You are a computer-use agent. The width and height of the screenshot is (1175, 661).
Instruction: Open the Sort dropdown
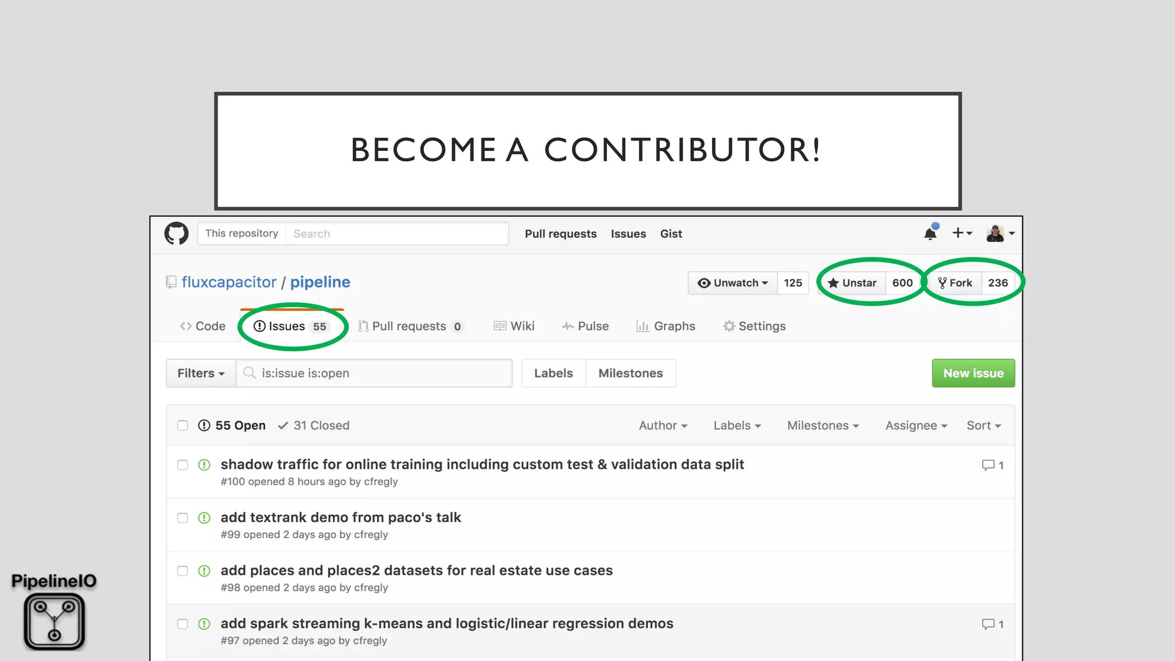pyautogui.click(x=984, y=425)
